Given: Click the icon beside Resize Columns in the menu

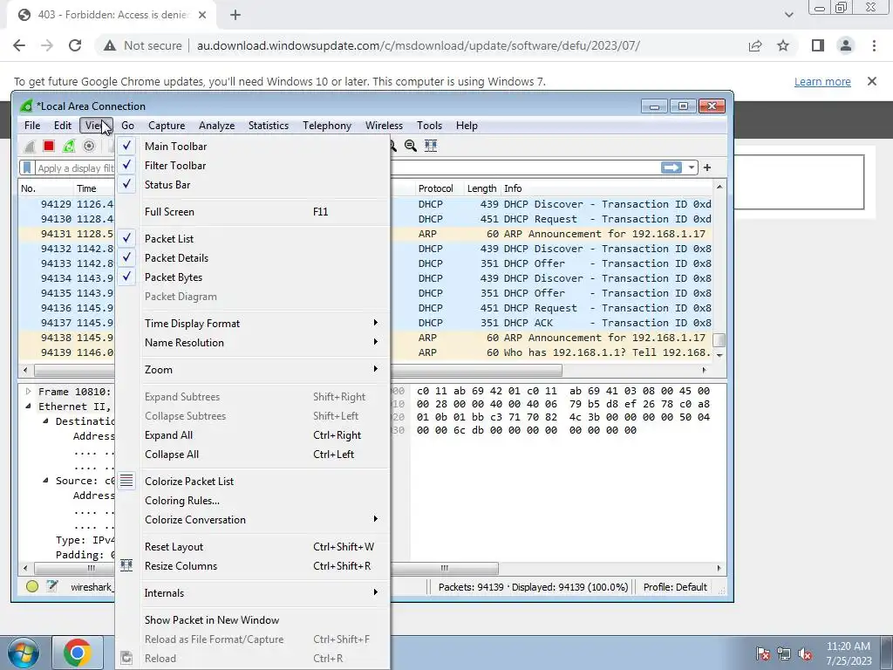Looking at the screenshot, I should click(126, 565).
